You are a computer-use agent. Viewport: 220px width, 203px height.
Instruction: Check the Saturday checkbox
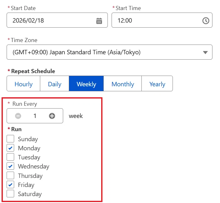pos(10,194)
